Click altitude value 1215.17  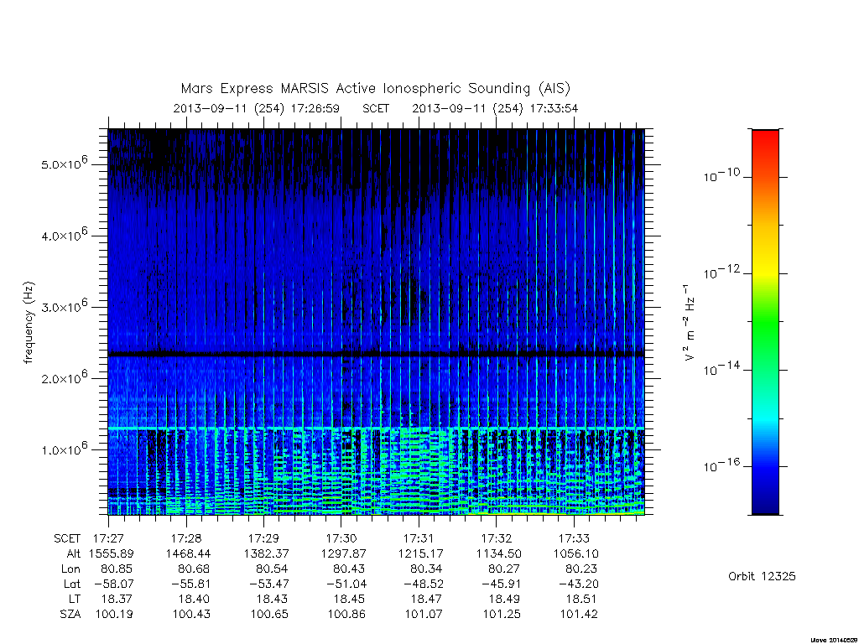point(421,553)
